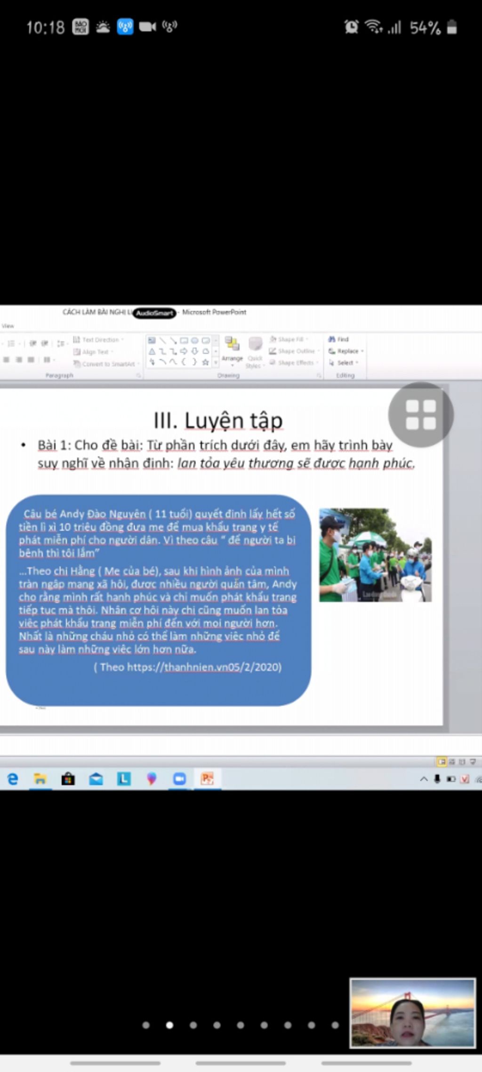This screenshot has width=482, height=1072.
Task: Switch to Reading view in status bar
Action: tap(462, 761)
